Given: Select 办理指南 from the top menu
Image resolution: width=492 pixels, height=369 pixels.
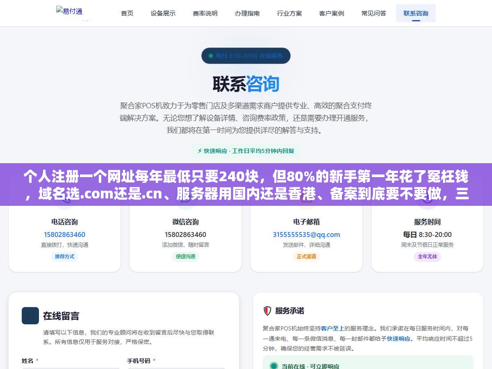Looking at the screenshot, I should click(247, 13).
